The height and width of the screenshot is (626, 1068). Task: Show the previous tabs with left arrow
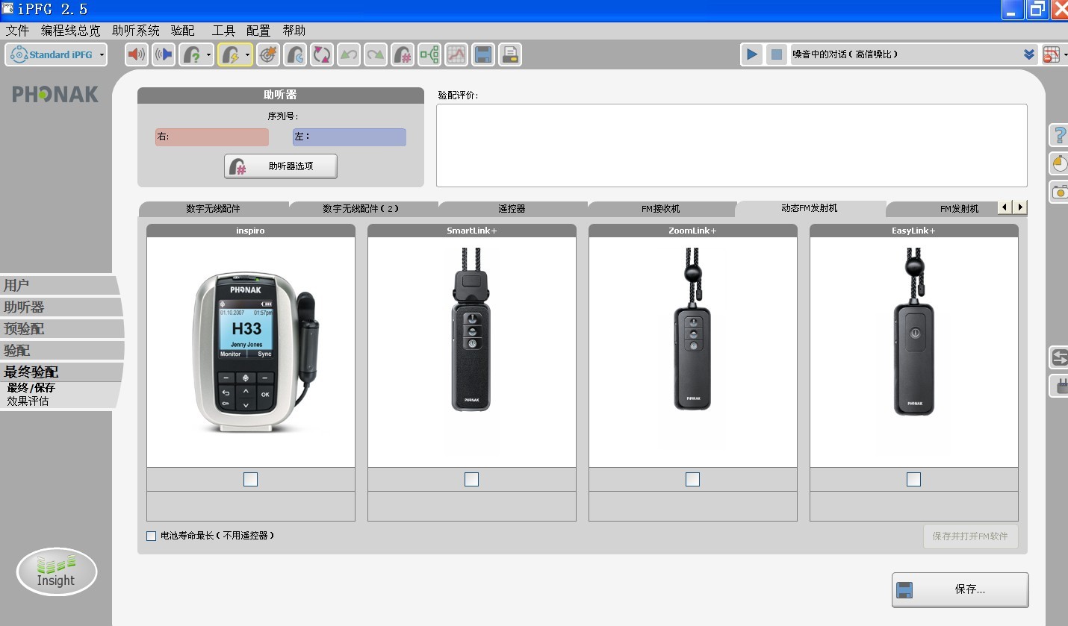click(1005, 207)
